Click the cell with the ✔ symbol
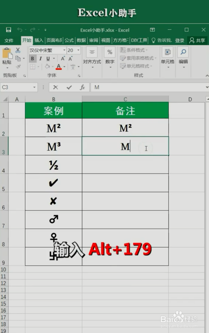Viewport: 209px width, 333px height. [x=54, y=183]
